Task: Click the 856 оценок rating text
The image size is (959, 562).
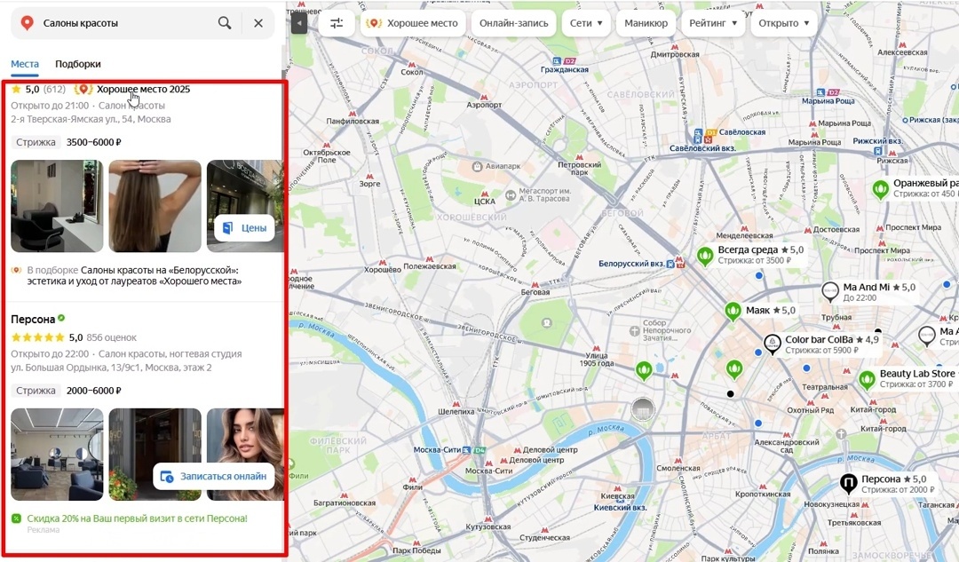Action: click(x=111, y=337)
